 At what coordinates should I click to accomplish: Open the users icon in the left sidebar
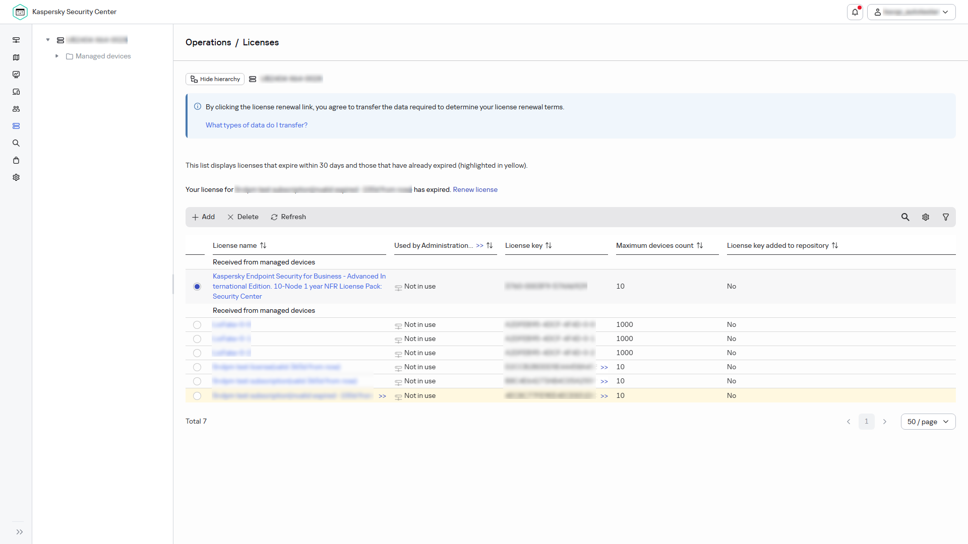[x=16, y=109]
